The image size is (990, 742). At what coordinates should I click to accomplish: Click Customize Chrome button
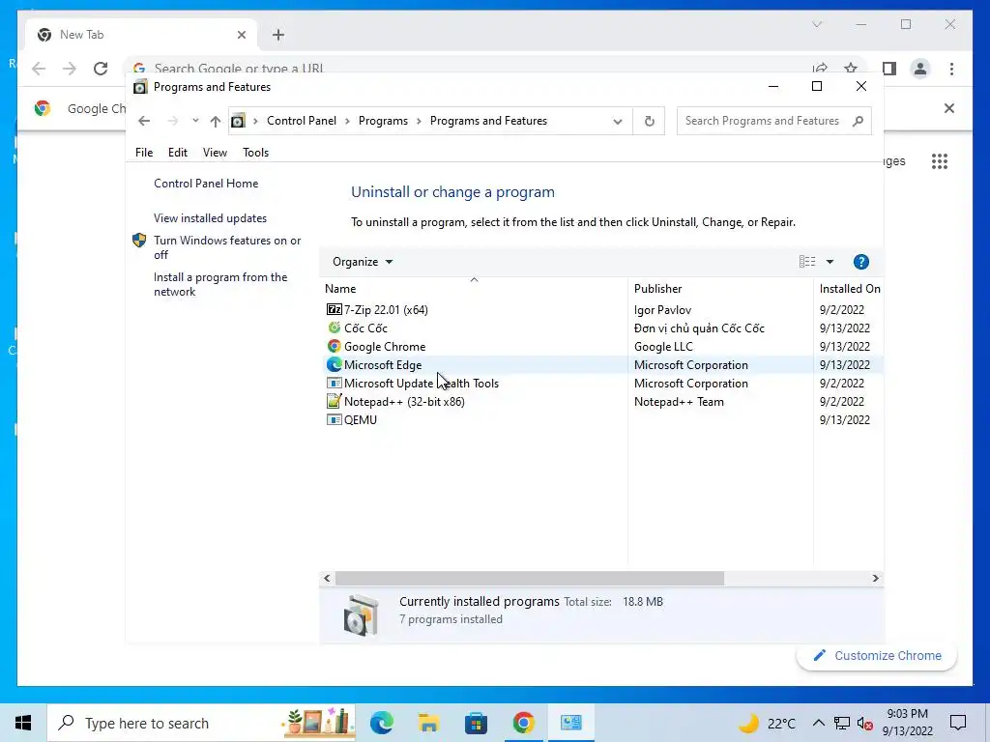pos(877,656)
